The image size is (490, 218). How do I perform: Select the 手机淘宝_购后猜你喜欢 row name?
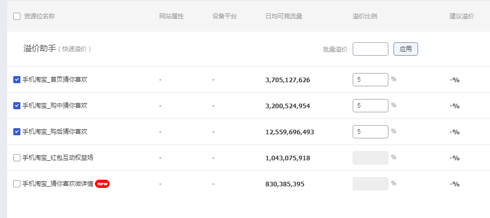point(55,132)
